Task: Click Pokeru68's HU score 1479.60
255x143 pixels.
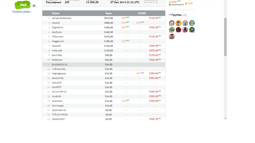Action: point(155,50)
